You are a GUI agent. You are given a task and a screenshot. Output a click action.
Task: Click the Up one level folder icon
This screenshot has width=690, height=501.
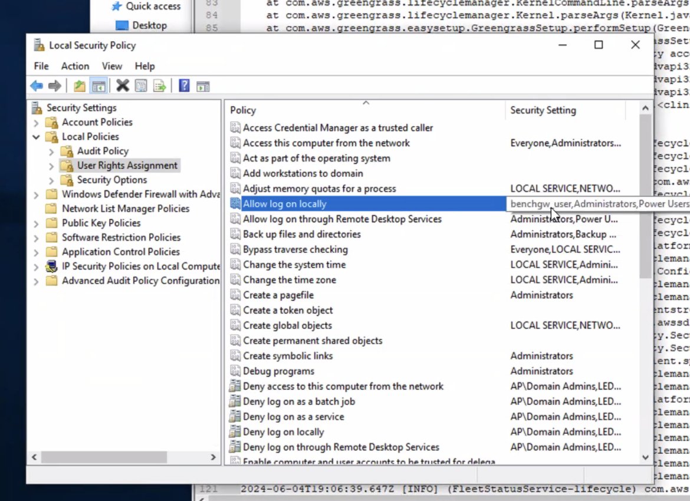pyautogui.click(x=80, y=84)
